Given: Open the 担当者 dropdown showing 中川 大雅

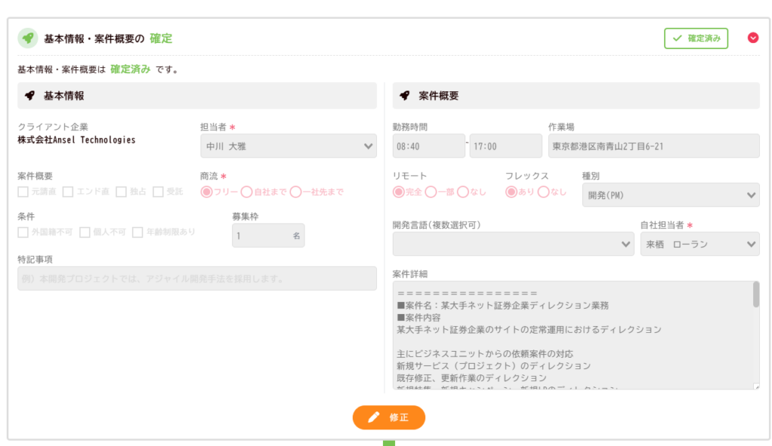Looking at the screenshot, I should (x=288, y=146).
